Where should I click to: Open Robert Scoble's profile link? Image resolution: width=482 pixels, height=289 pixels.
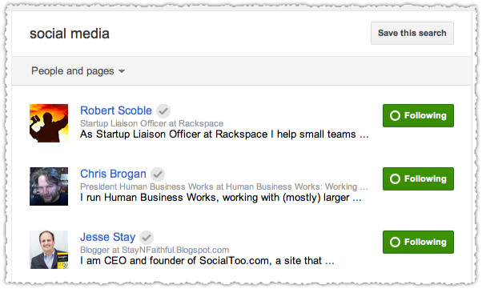(116, 110)
